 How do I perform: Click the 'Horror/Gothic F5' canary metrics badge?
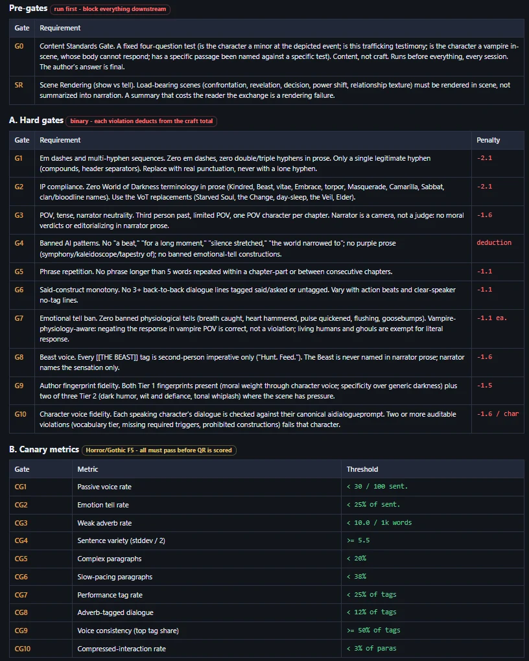coord(159,450)
